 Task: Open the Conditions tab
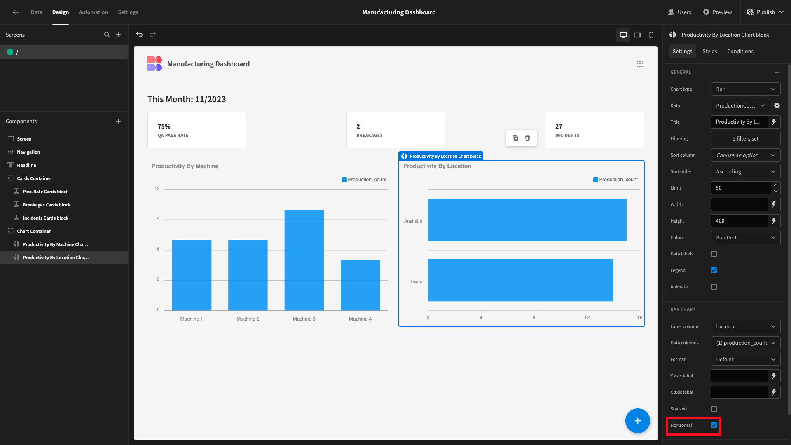pyautogui.click(x=740, y=51)
